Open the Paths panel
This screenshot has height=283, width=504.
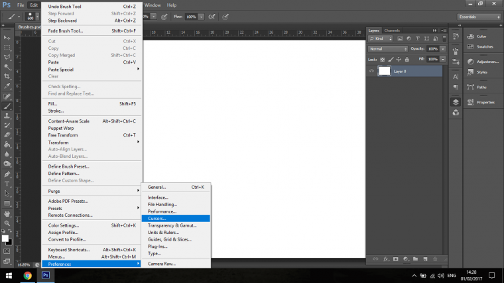point(481,87)
